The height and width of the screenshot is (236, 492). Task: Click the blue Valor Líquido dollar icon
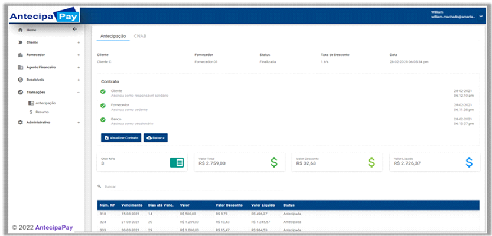468,162
